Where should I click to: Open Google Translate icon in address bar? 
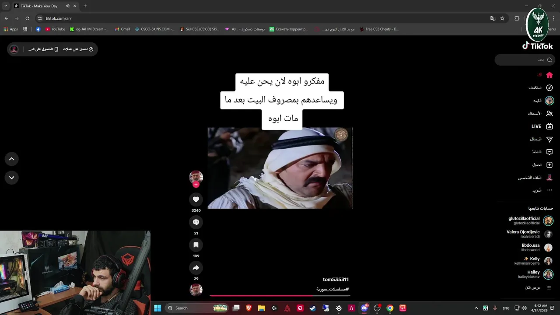[x=493, y=18]
